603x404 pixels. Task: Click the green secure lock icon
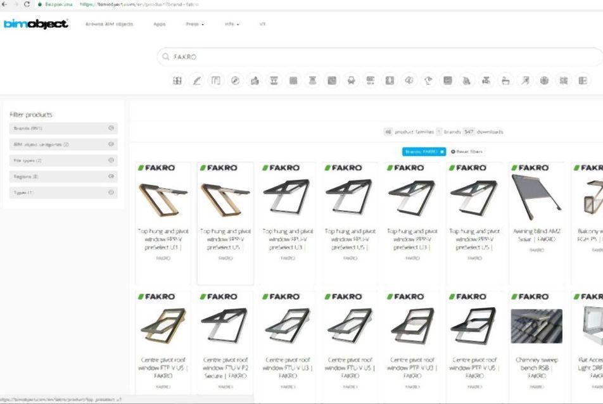(40, 4)
